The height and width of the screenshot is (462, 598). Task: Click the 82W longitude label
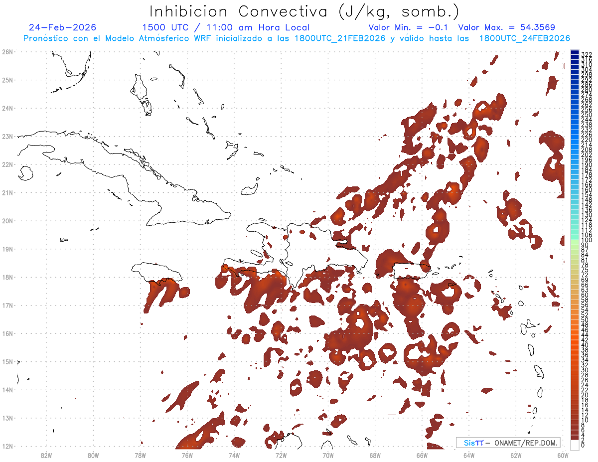tap(46, 455)
